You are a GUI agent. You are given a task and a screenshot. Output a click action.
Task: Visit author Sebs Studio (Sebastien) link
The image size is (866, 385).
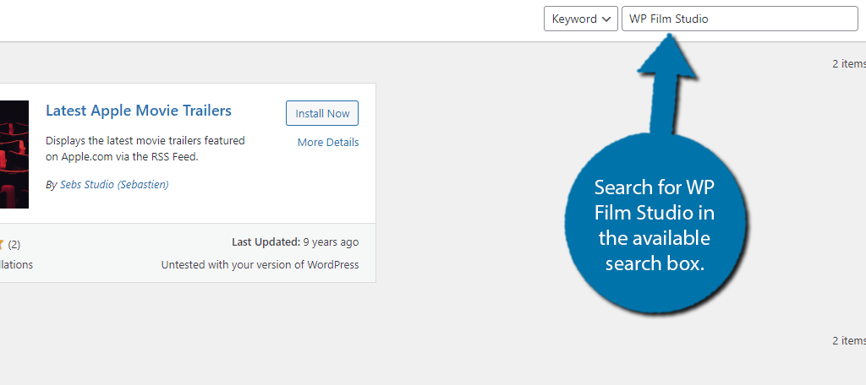(114, 185)
